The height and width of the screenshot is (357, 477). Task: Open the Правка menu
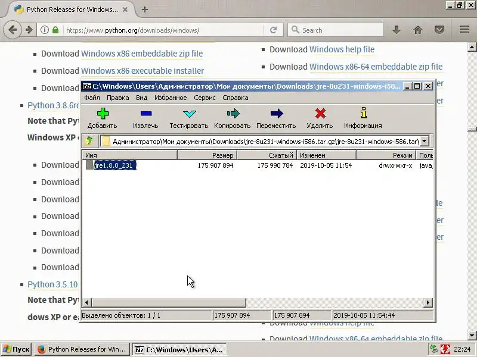coord(117,98)
